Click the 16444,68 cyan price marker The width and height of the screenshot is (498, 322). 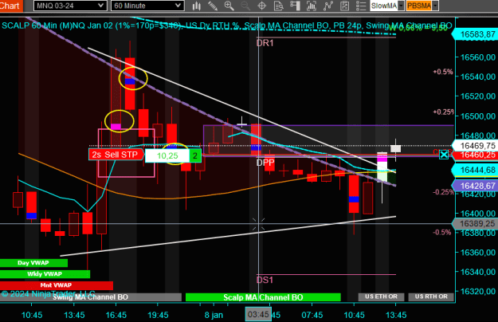[x=475, y=171]
